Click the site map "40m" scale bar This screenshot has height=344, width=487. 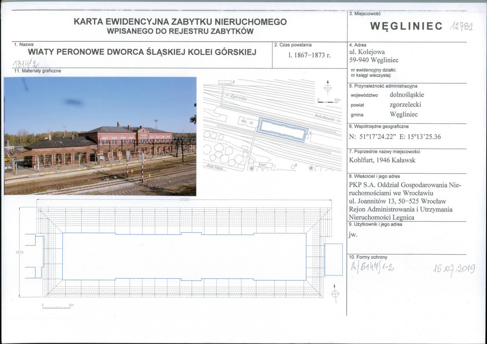[x=329, y=101]
